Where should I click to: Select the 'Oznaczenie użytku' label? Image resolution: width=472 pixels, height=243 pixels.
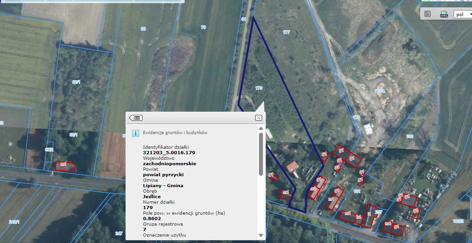coord(165,235)
